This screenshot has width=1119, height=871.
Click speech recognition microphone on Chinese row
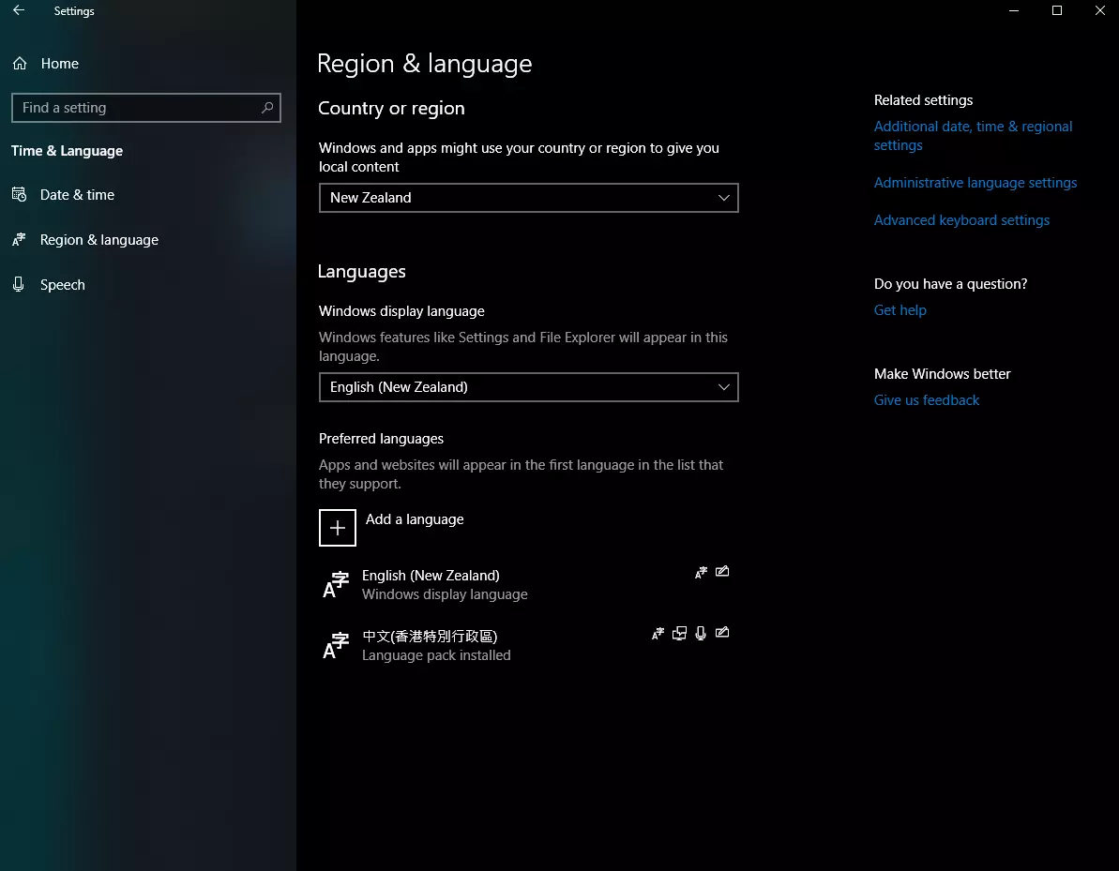[701, 633]
